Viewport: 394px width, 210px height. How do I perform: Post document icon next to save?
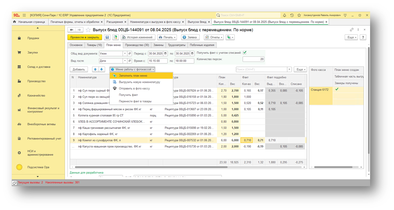pyautogui.click(x=116, y=37)
